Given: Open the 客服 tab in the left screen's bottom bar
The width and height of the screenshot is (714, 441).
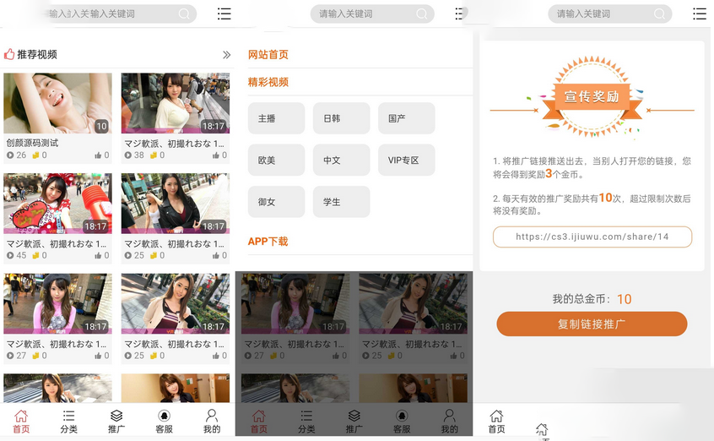Looking at the screenshot, I should point(164,422).
